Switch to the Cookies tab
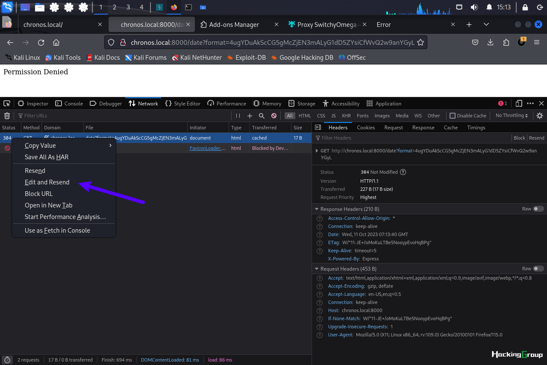Image resolution: width=547 pixels, height=365 pixels. [x=366, y=128]
